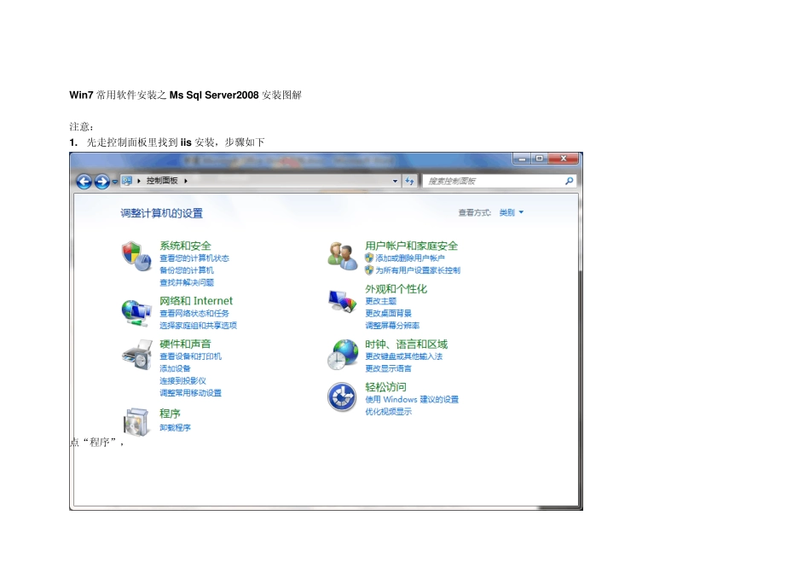This screenshot has height=573, width=810.
Task: Click the search magnifier icon
Action: [x=569, y=181]
